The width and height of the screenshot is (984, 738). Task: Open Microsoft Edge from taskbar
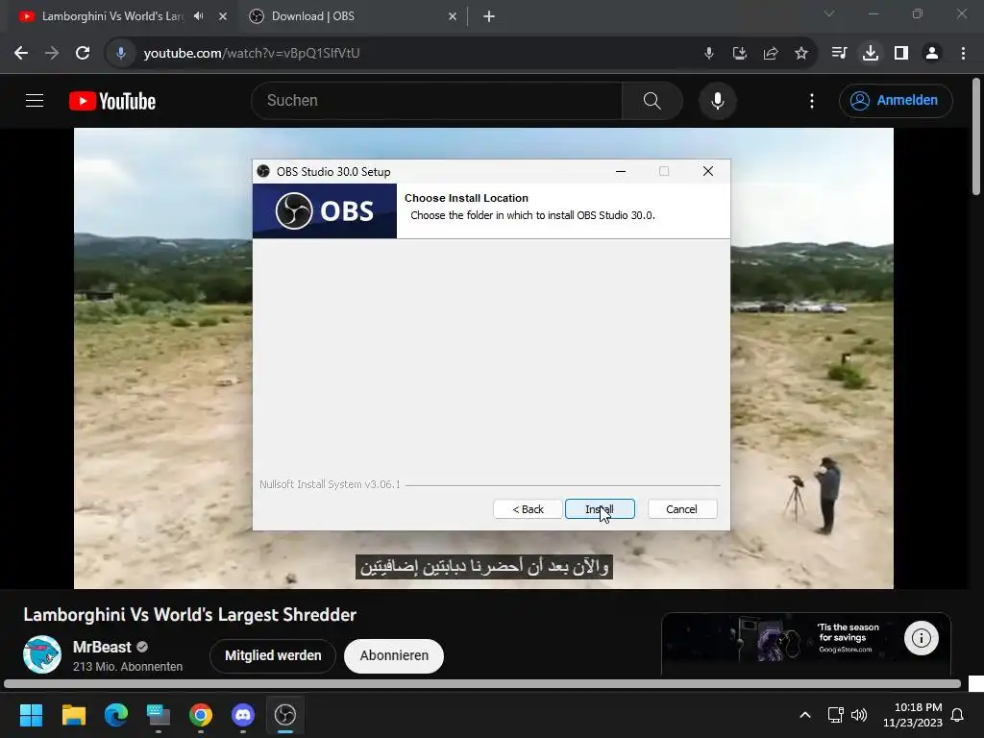pos(115,715)
